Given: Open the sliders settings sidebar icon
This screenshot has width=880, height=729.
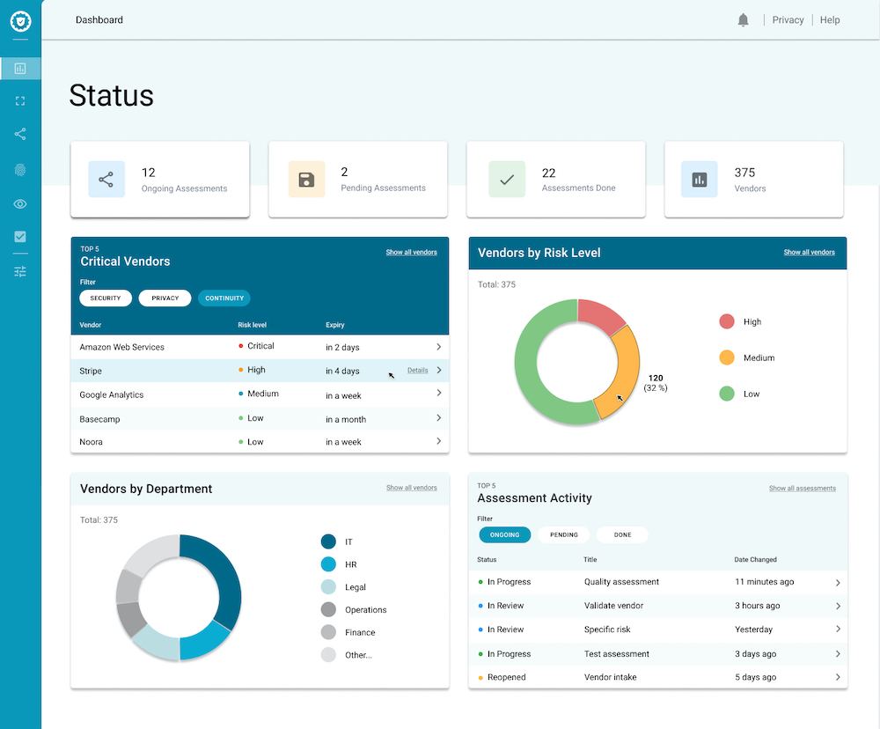Looking at the screenshot, I should (20, 271).
